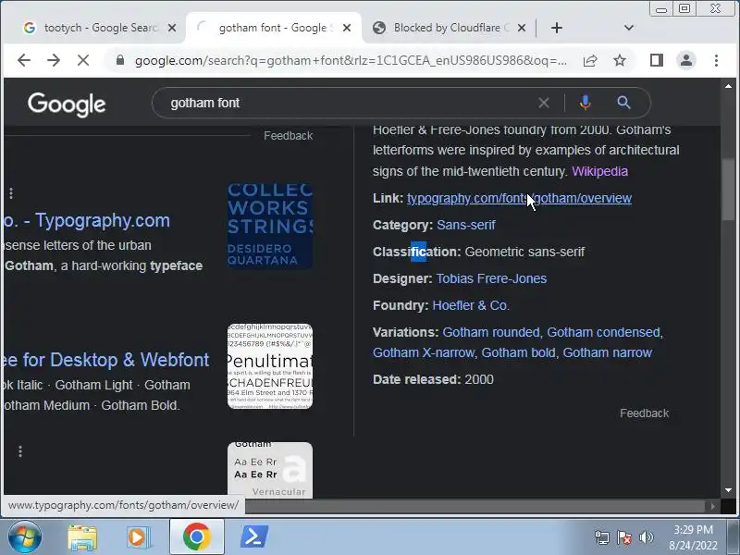The width and height of the screenshot is (740, 555).
Task: Click the scrollbar down arrow
Action: pyautogui.click(x=728, y=491)
